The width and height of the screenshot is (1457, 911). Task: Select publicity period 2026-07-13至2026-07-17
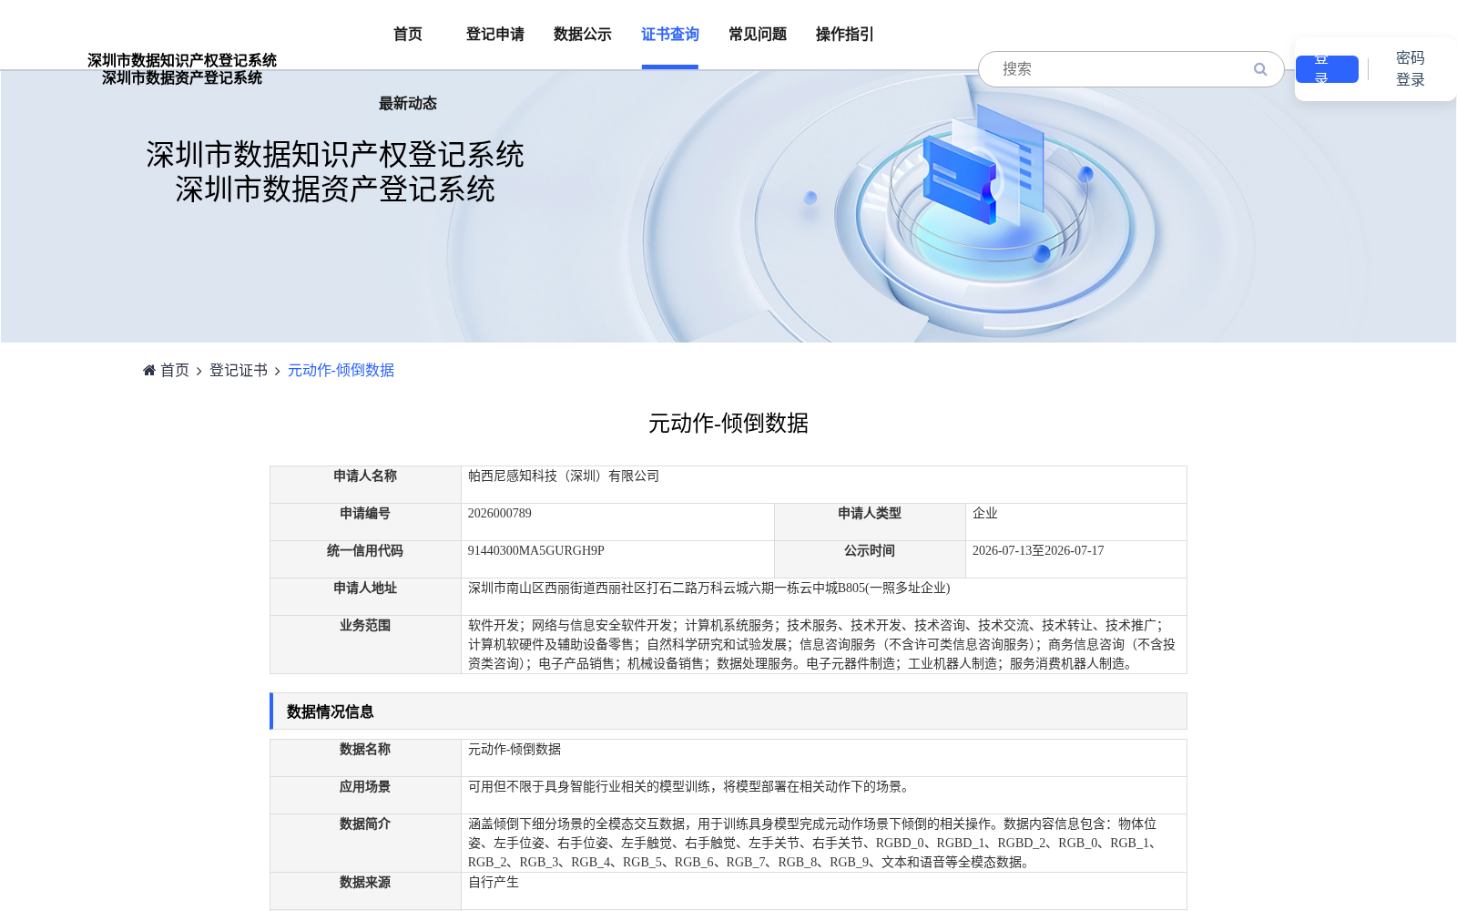[x=1038, y=551]
